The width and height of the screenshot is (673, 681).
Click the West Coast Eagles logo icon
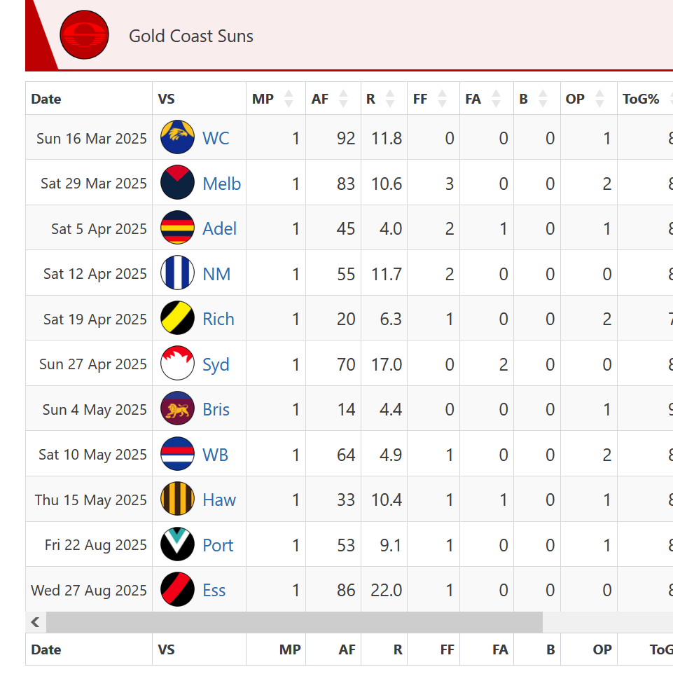tap(177, 137)
